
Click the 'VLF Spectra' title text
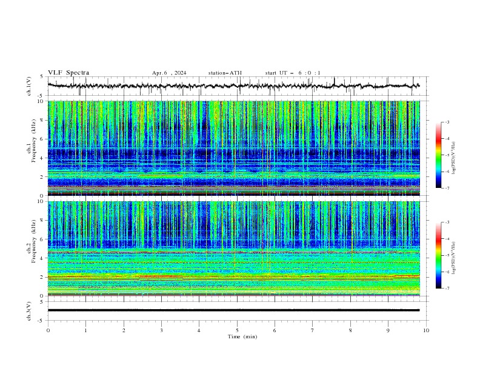click(x=68, y=73)
